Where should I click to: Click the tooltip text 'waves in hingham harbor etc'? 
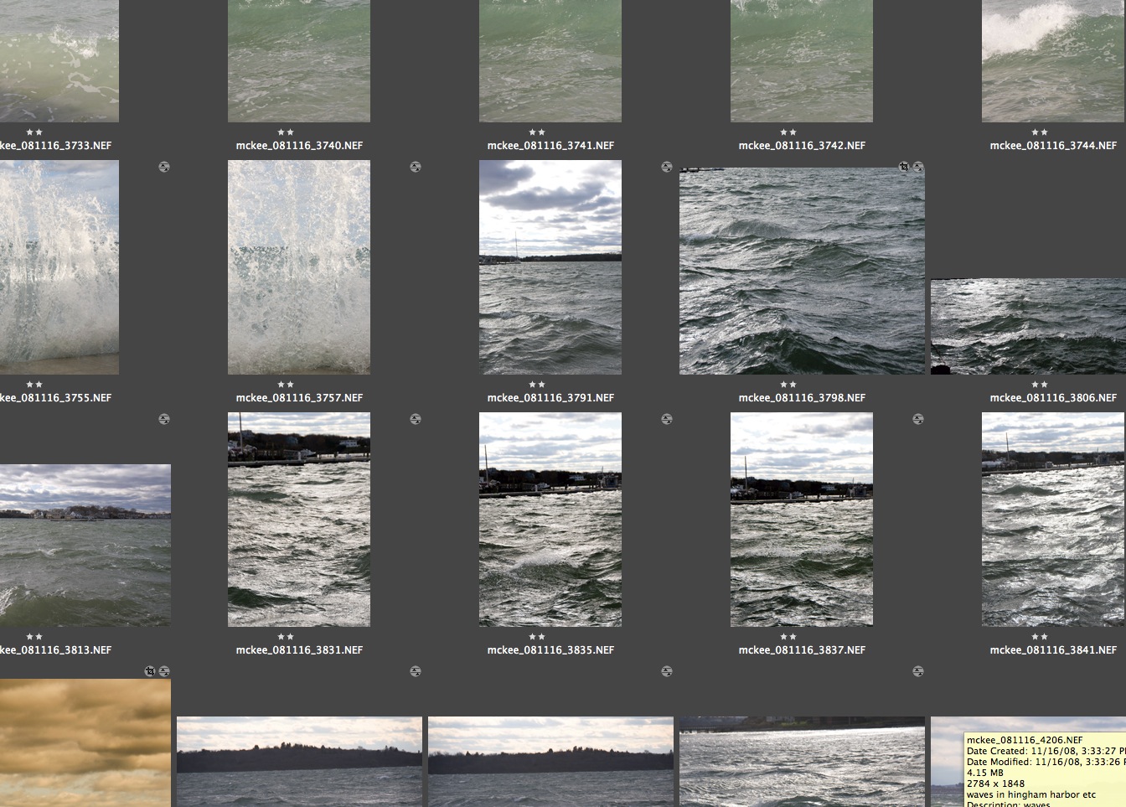[1031, 794]
